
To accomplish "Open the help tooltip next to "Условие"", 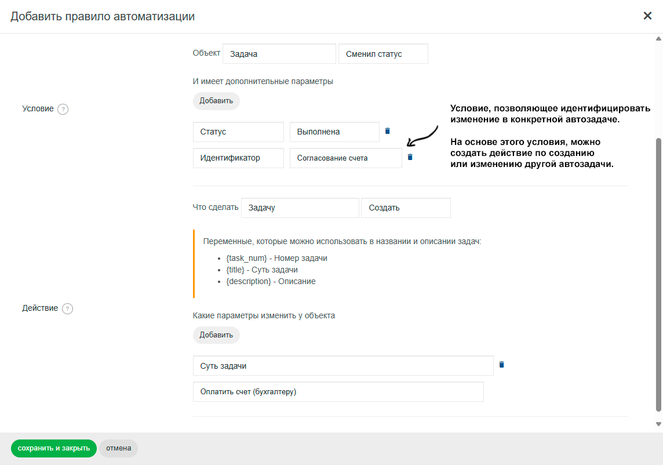I will (64, 108).
